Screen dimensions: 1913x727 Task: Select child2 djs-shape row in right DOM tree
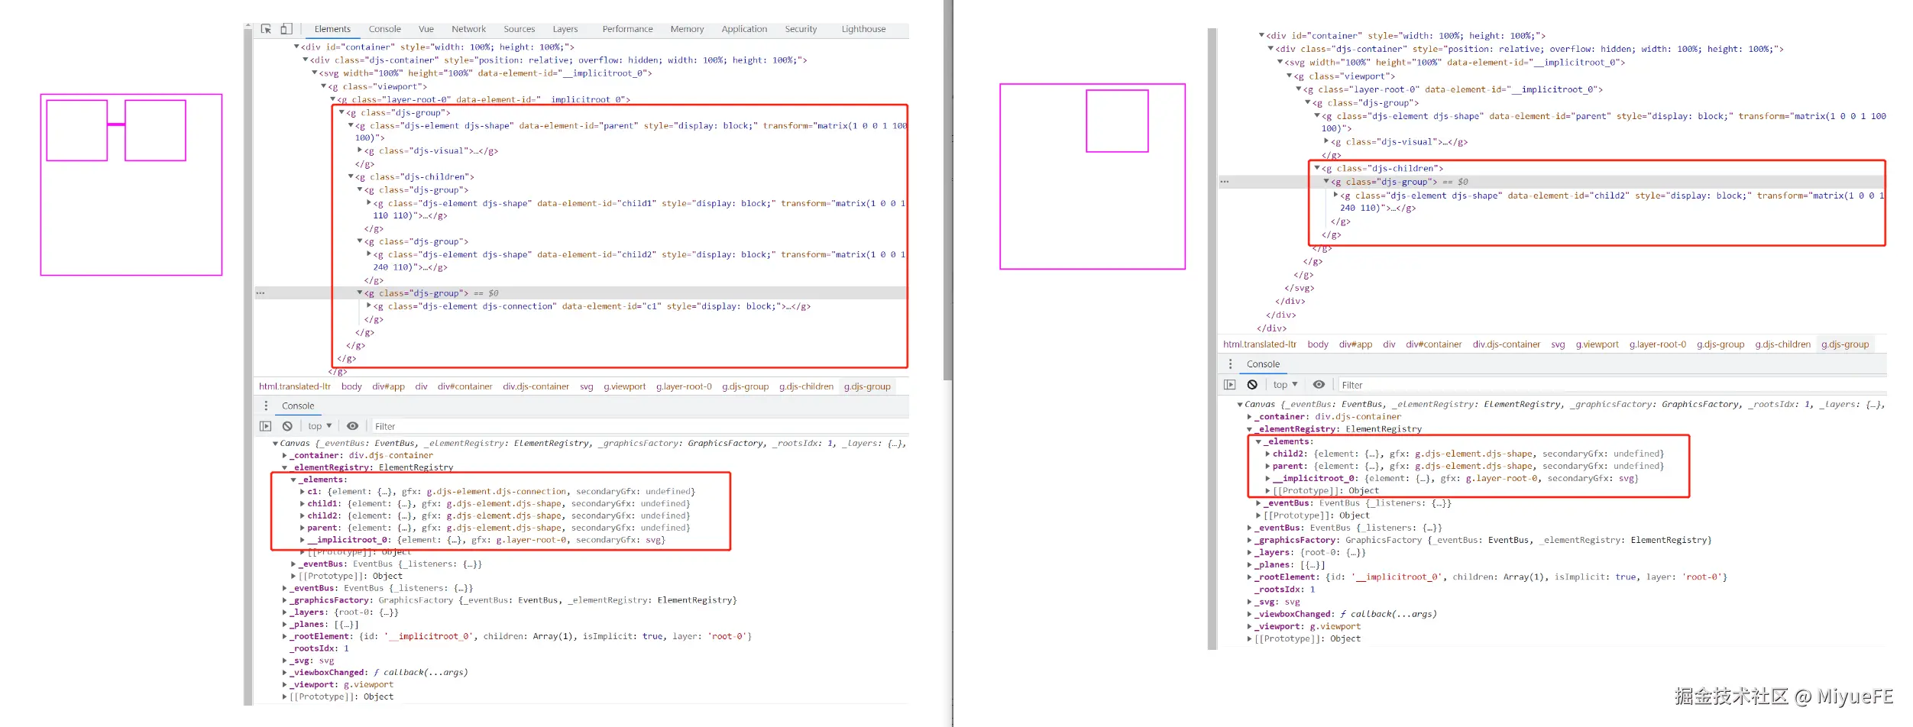[1610, 202]
